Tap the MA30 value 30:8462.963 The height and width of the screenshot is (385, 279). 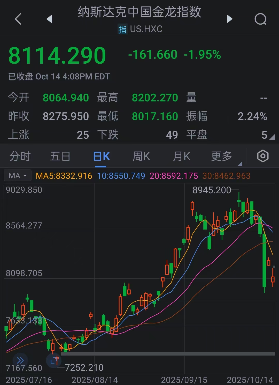227,176
